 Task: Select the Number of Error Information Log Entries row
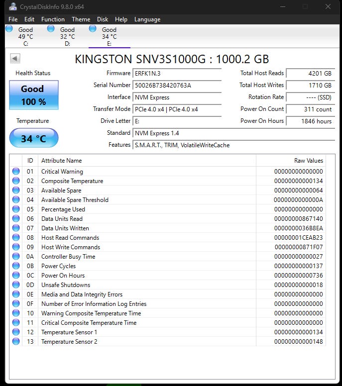(168, 303)
